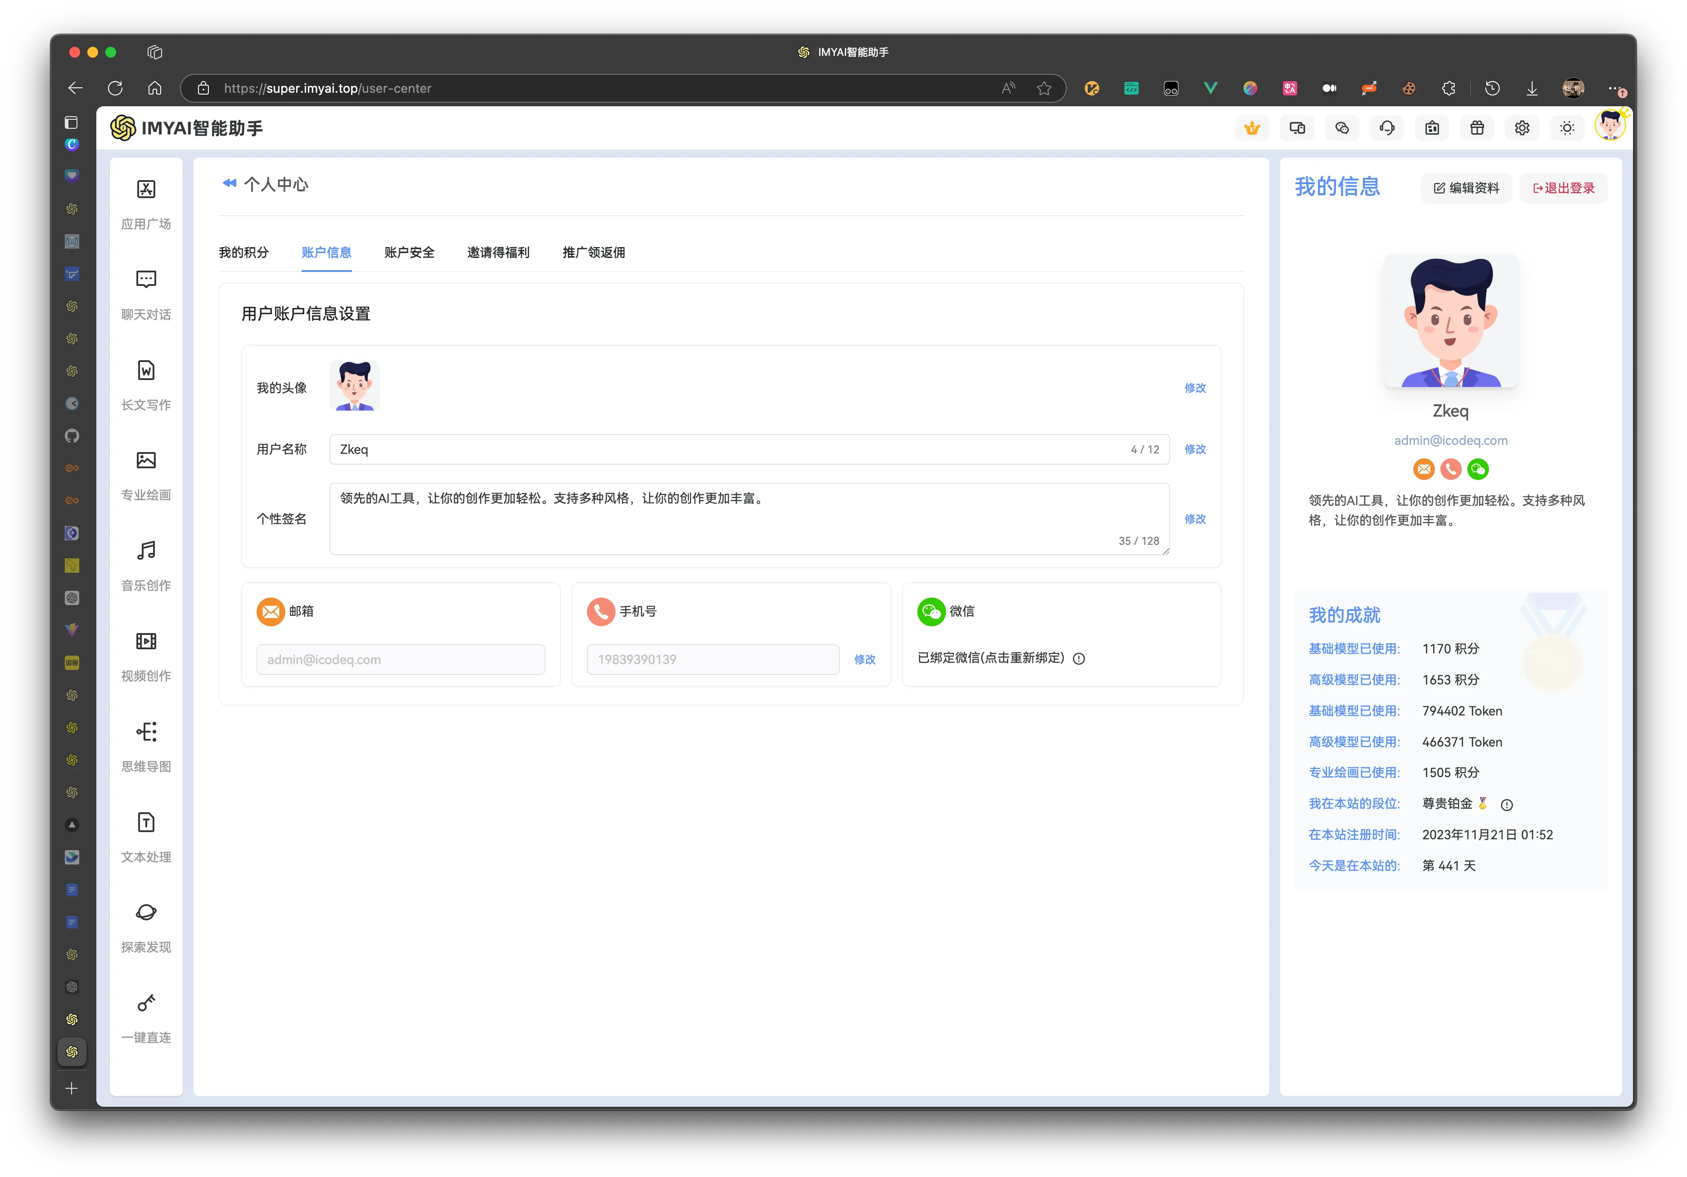
Task: Click the browser home icon
Action: click(x=154, y=88)
